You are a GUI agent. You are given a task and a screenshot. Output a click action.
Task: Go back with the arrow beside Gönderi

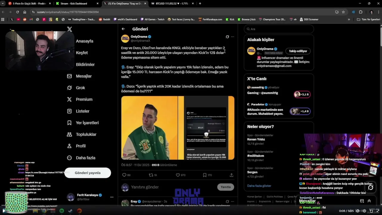[123, 29]
